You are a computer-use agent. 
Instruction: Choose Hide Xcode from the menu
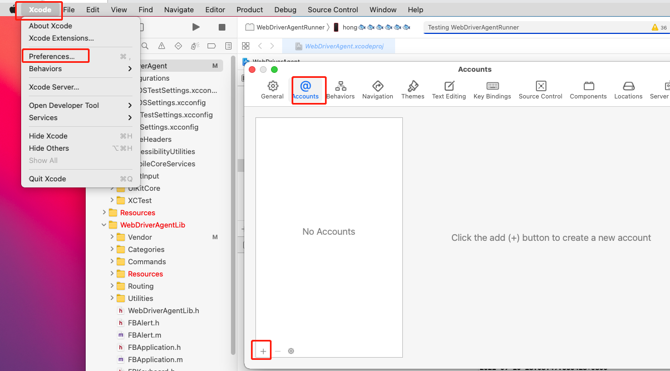click(81, 136)
